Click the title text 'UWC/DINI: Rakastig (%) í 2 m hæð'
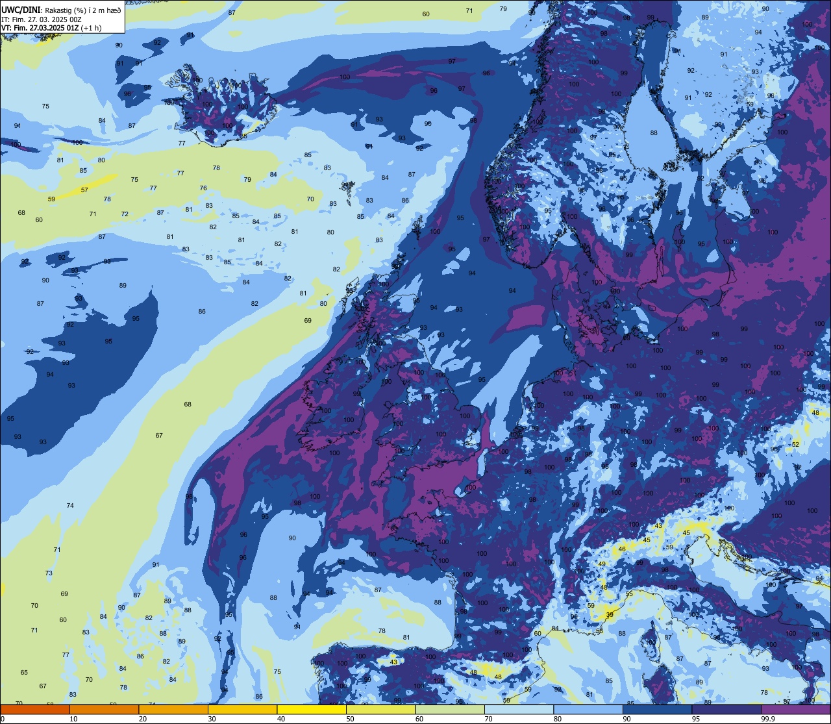 (x=62, y=10)
